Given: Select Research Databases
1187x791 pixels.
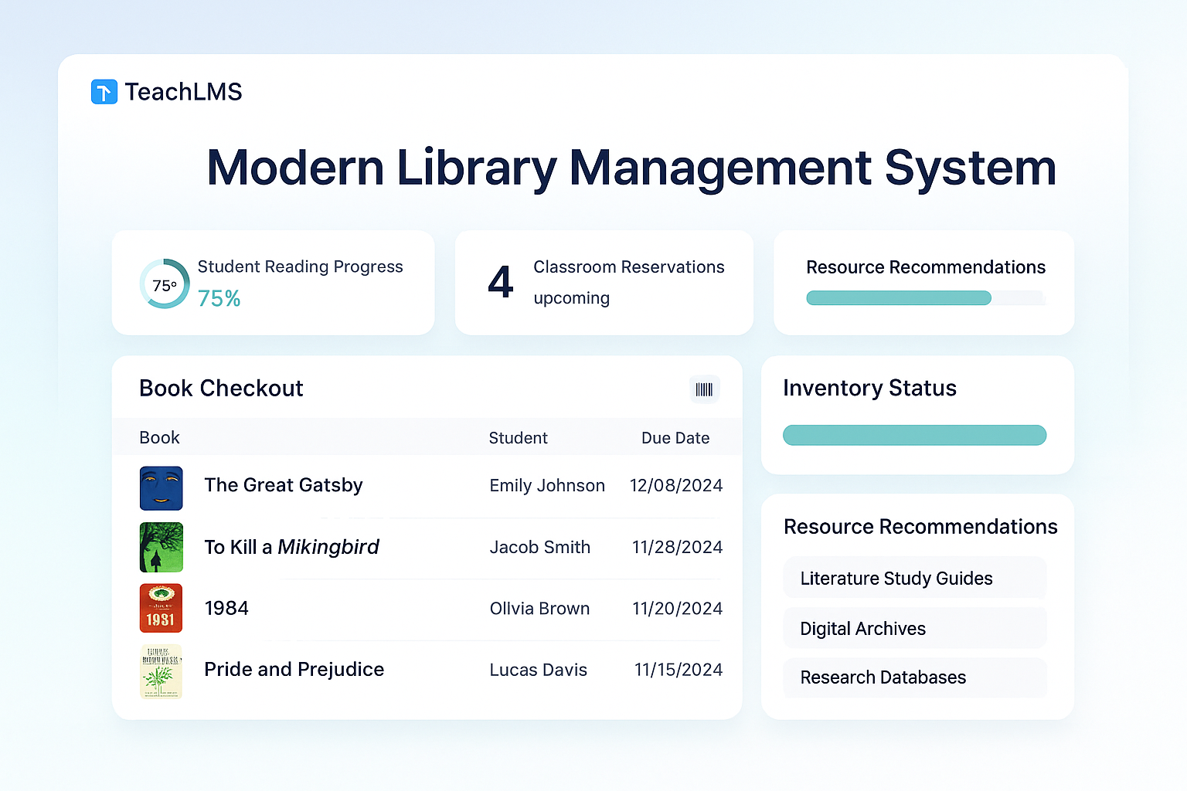Looking at the screenshot, I should click(883, 677).
